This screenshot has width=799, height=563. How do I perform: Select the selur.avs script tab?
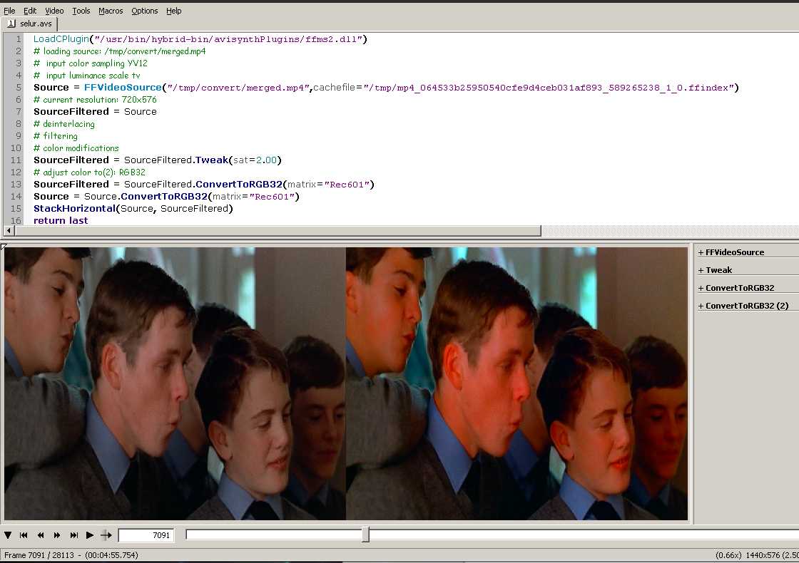click(x=31, y=24)
